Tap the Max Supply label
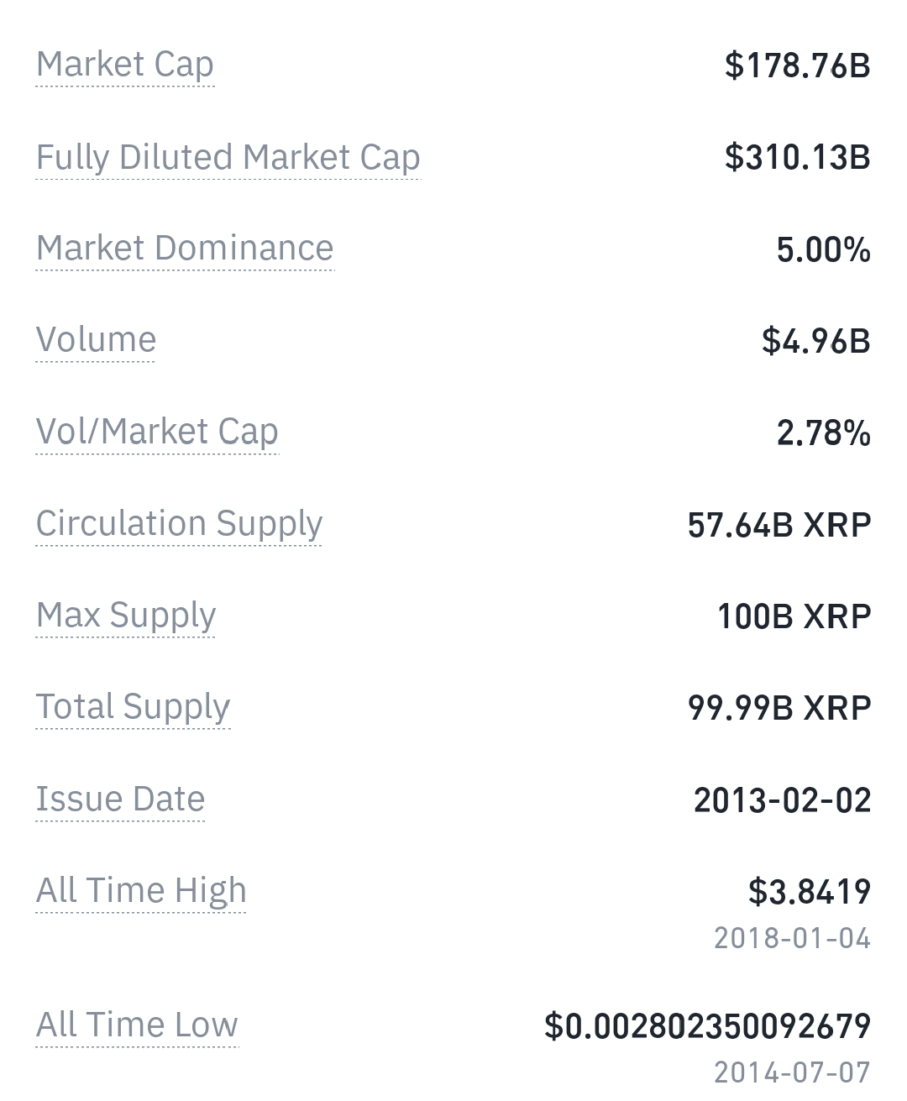907x1101 pixels. [126, 615]
